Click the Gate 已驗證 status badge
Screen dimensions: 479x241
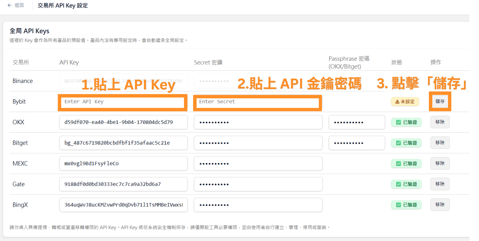click(406, 184)
